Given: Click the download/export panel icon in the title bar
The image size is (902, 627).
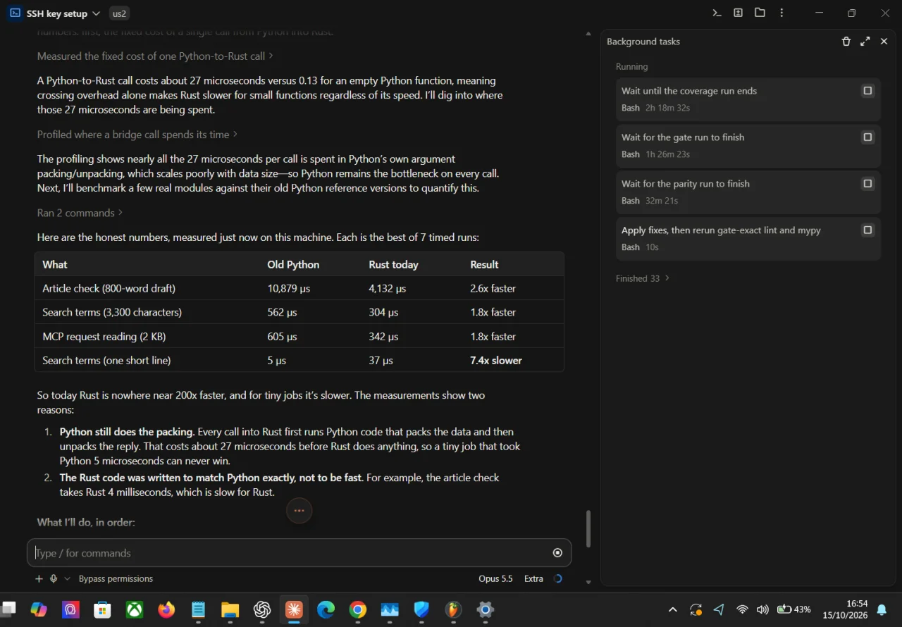Looking at the screenshot, I should coord(738,13).
